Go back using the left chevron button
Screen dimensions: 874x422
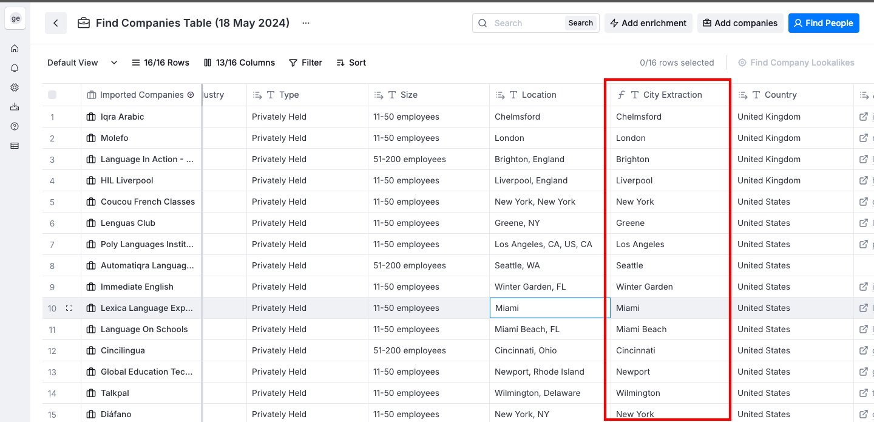tap(56, 23)
